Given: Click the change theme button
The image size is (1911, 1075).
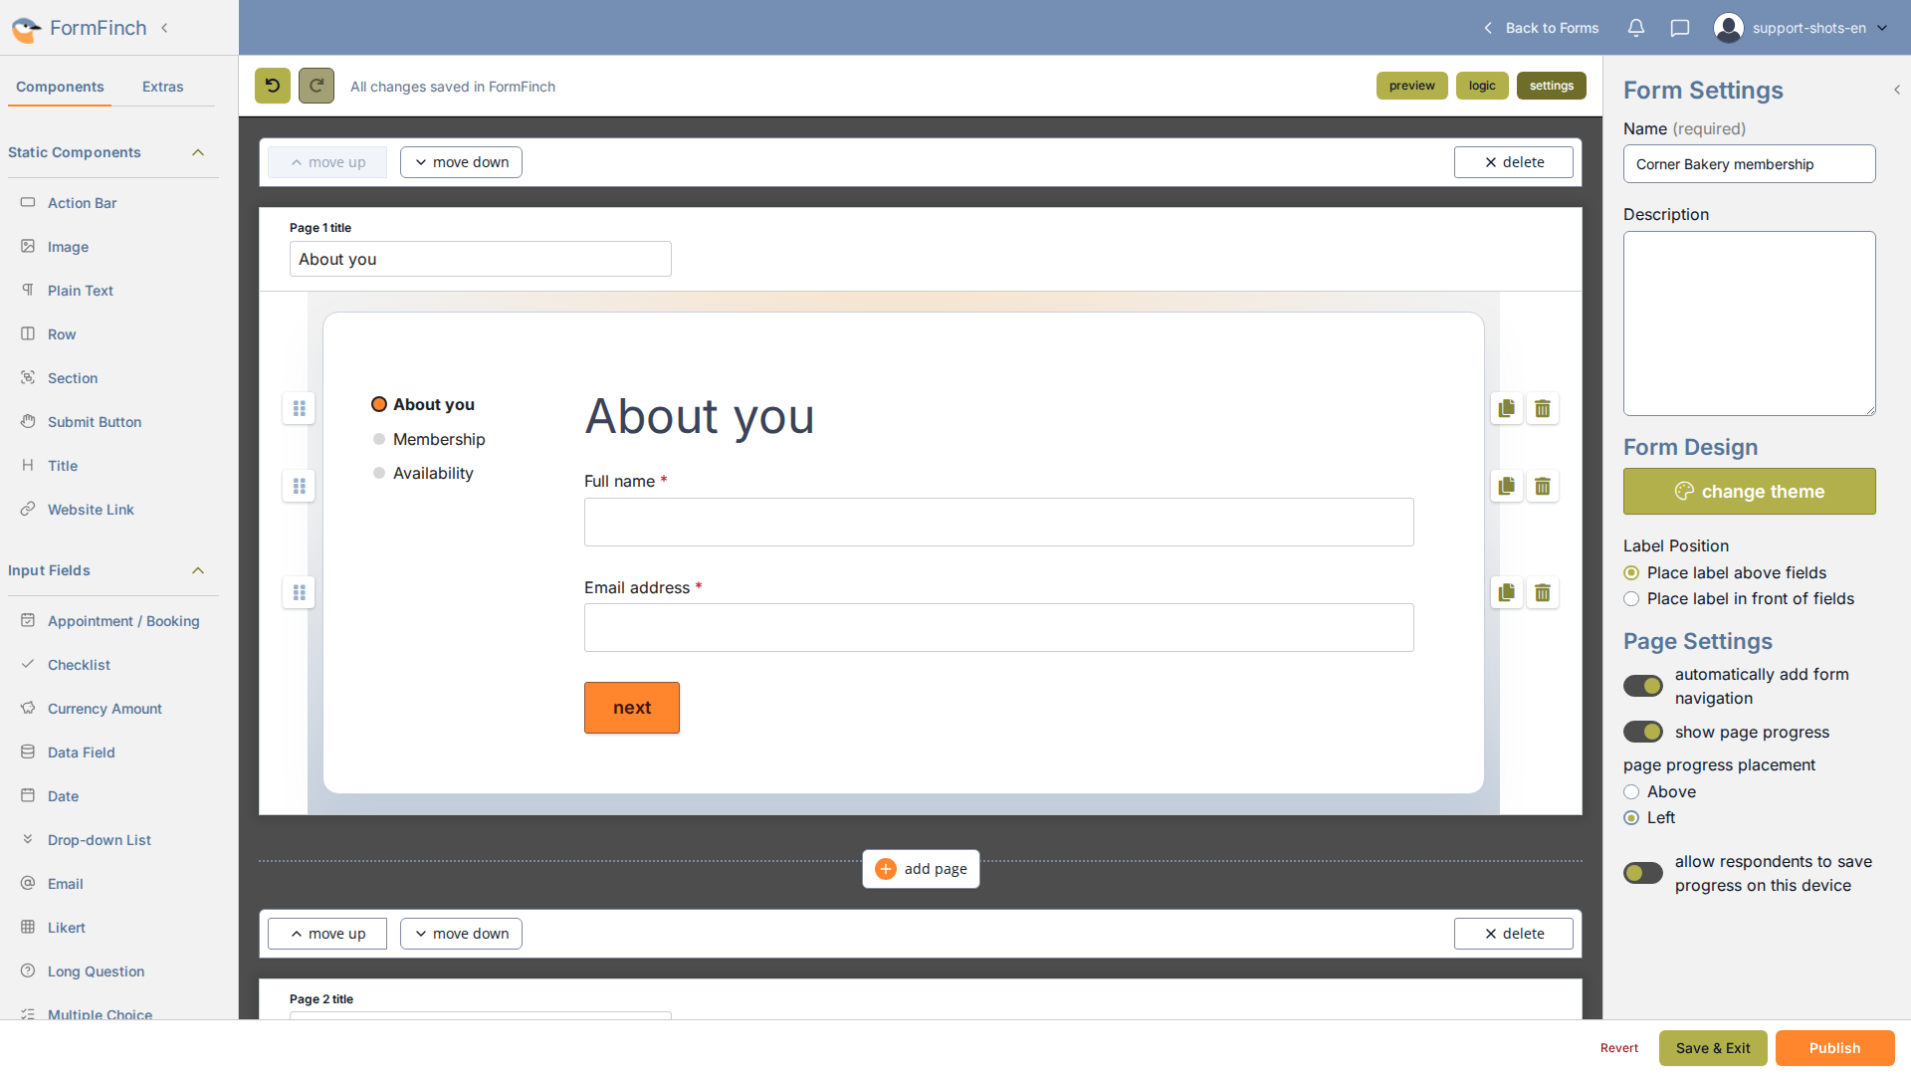Looking at the screenshot, I should pos(1749,491).
